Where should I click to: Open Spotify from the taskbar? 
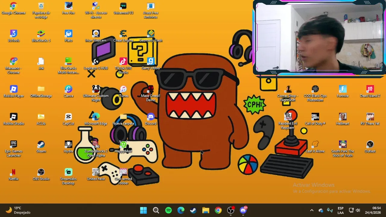pyautogui.click(x=169, y=210)
